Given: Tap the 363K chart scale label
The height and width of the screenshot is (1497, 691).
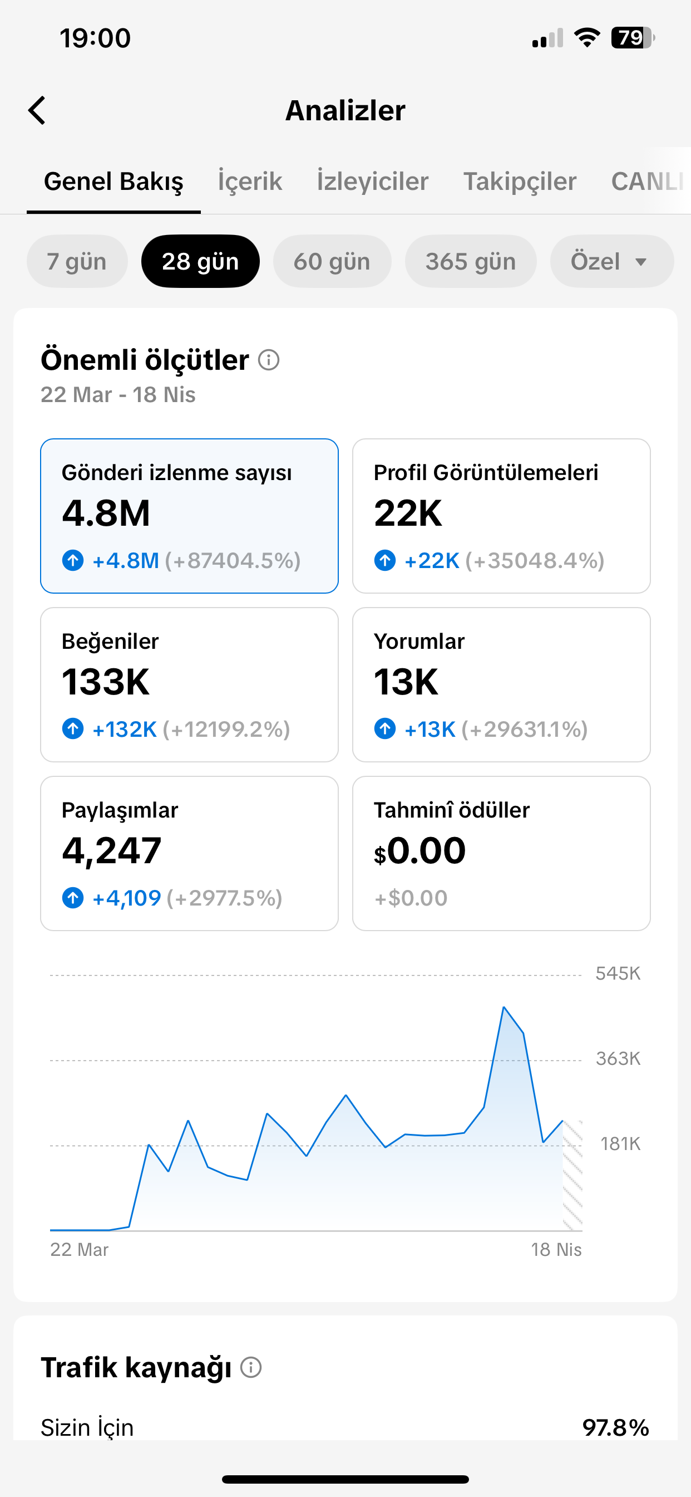Looking at the screenshot, I should pos(618,1059).
